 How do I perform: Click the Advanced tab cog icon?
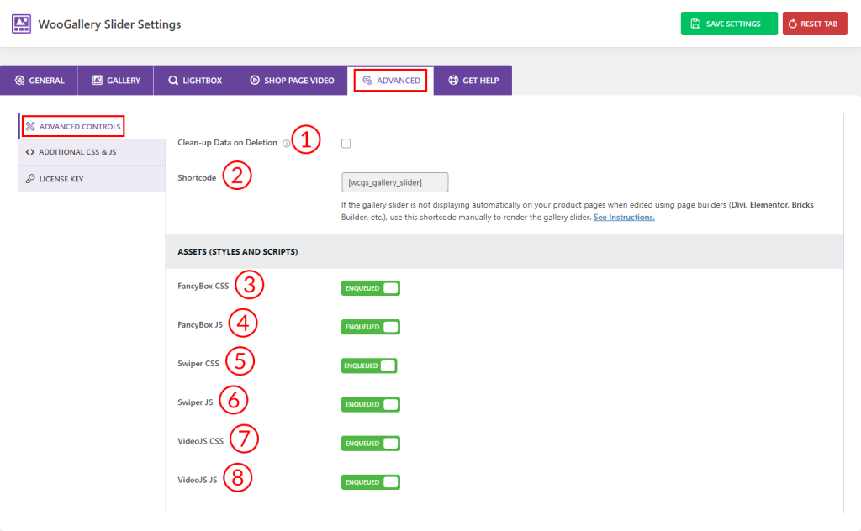[367, 80]
